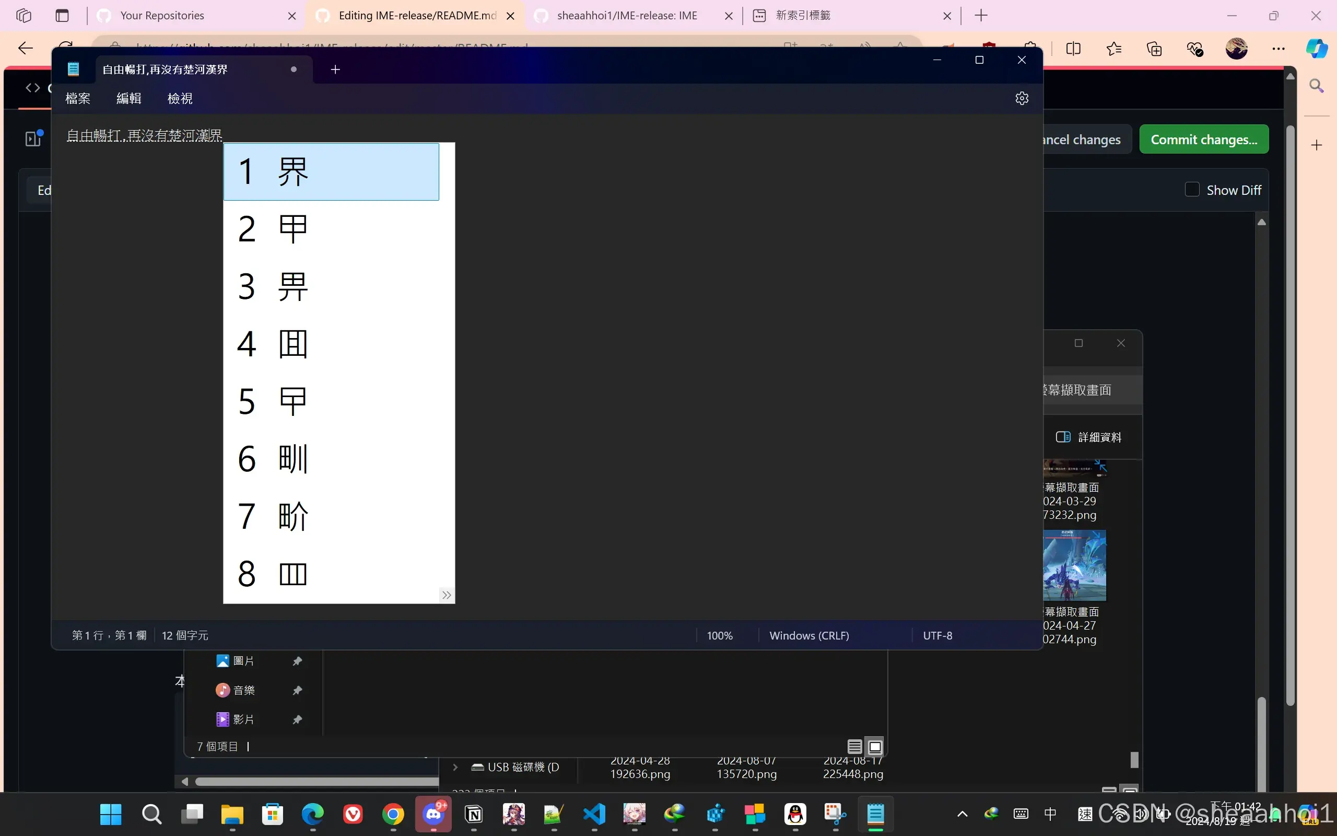Viewport: 1337px width, 836px height.
Task: Click Copilot icon in Edge sidebar
Action: coord(1317,49)
